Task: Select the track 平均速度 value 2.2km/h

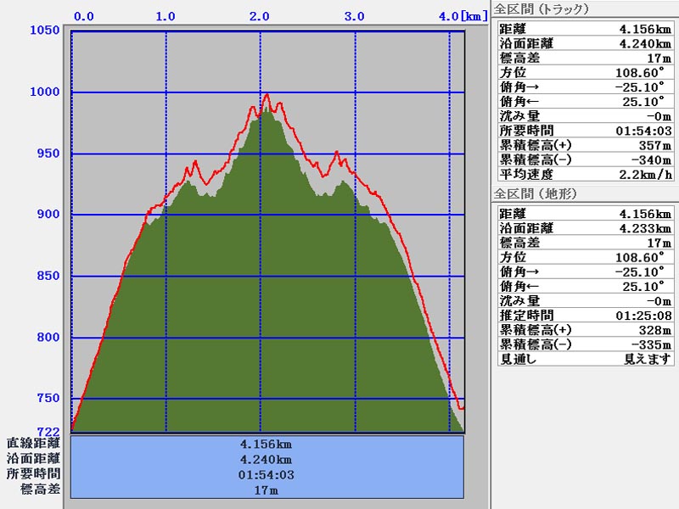Action: coord(643,174)
